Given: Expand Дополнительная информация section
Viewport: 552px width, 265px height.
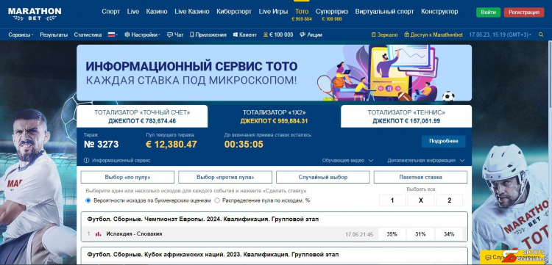Looking at the screenshot, I should pos(426,161).
